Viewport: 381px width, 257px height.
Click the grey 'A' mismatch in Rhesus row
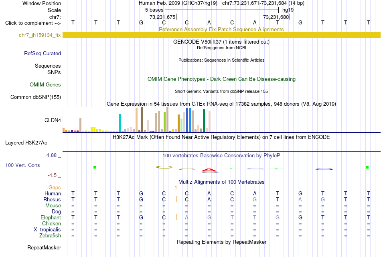point(300,199)
